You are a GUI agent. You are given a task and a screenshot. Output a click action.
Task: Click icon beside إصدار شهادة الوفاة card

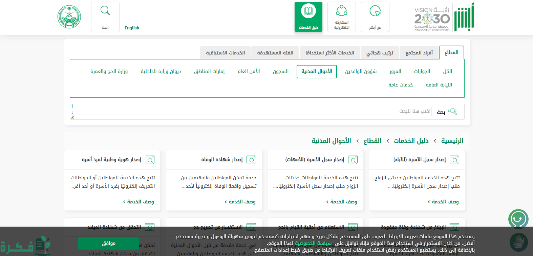251,160
